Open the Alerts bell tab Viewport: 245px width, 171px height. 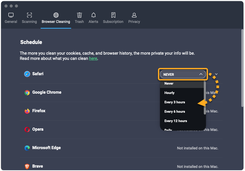pos(93,15)
